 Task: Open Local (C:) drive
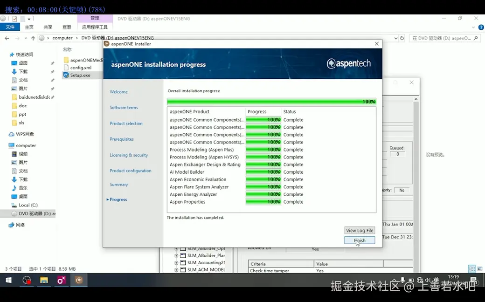(x=24, y=205)
